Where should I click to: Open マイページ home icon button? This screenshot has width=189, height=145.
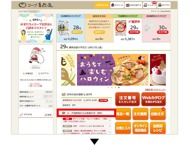pos(117,5)
